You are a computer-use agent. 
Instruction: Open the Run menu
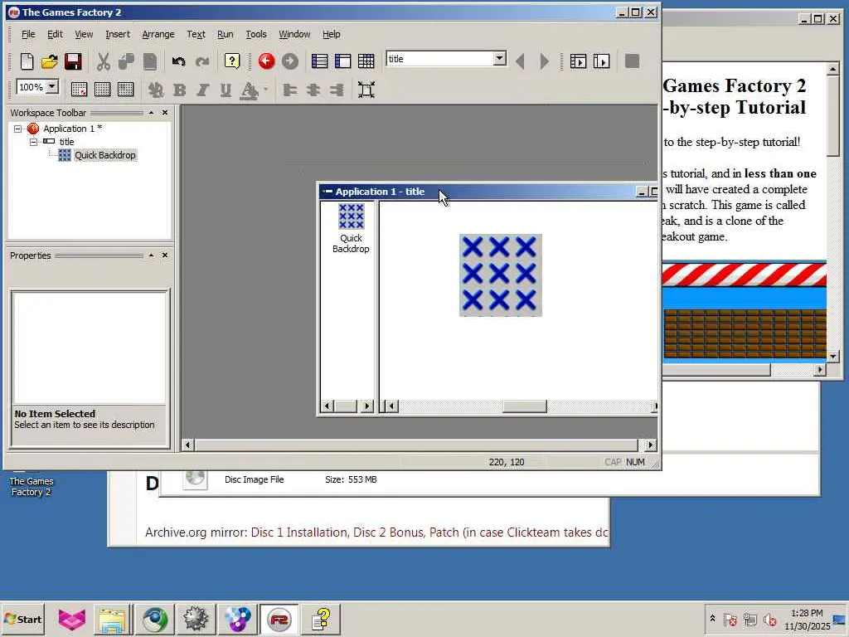(x=226, y=34)
